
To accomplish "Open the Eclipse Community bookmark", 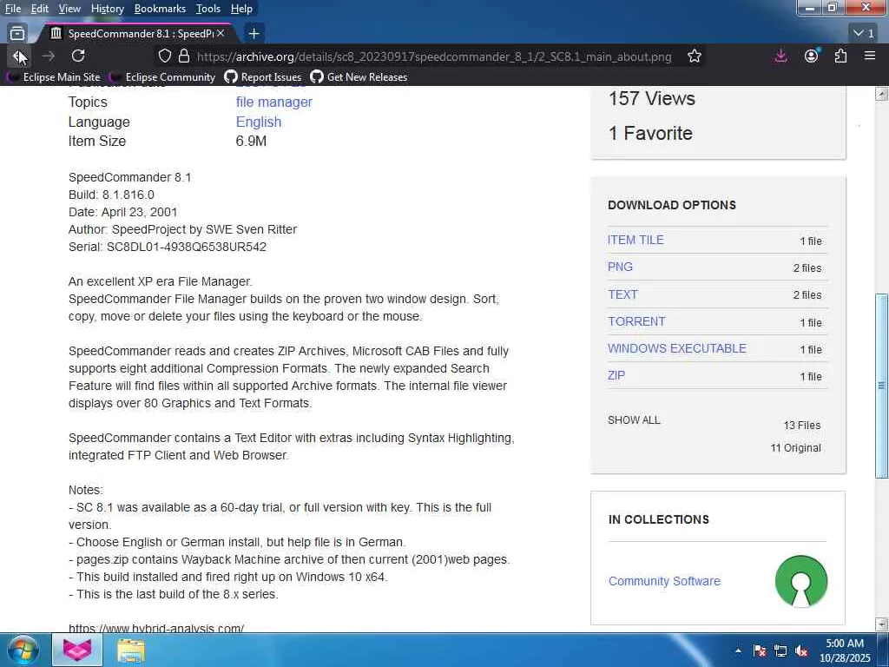I will (163, 77).
